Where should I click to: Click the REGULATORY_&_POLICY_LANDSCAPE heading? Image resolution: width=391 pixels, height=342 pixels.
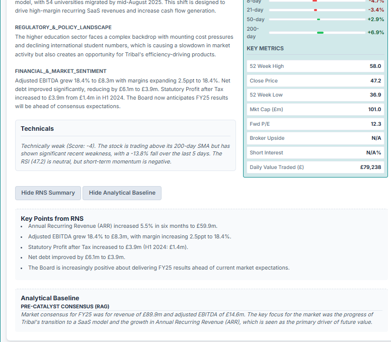pos(63,28)
